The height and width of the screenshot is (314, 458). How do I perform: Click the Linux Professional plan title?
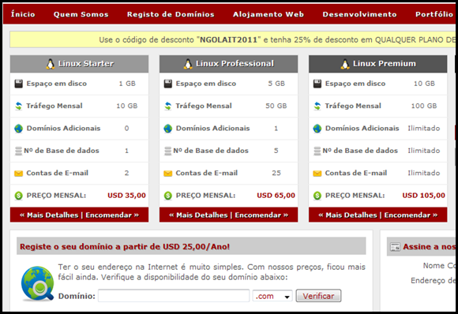235,64
